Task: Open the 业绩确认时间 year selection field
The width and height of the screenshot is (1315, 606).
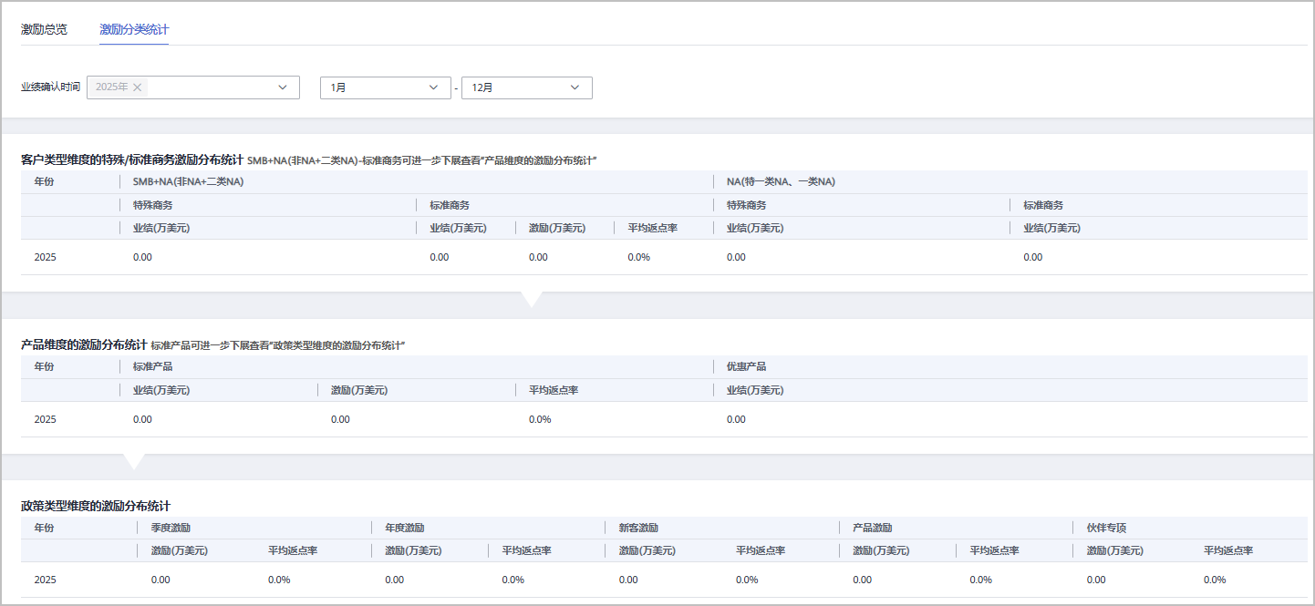Action: (210, 87)
